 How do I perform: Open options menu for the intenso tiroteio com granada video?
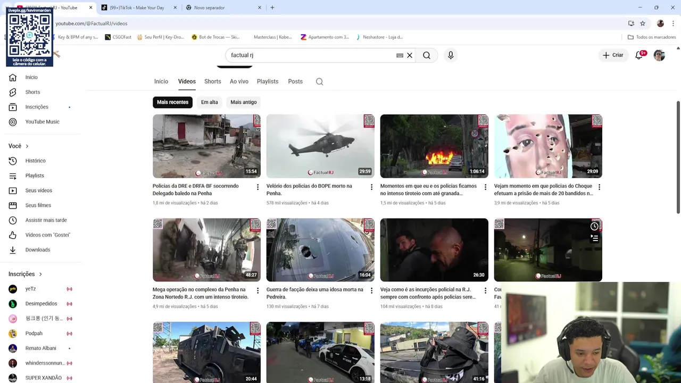[x=485, y=187]
